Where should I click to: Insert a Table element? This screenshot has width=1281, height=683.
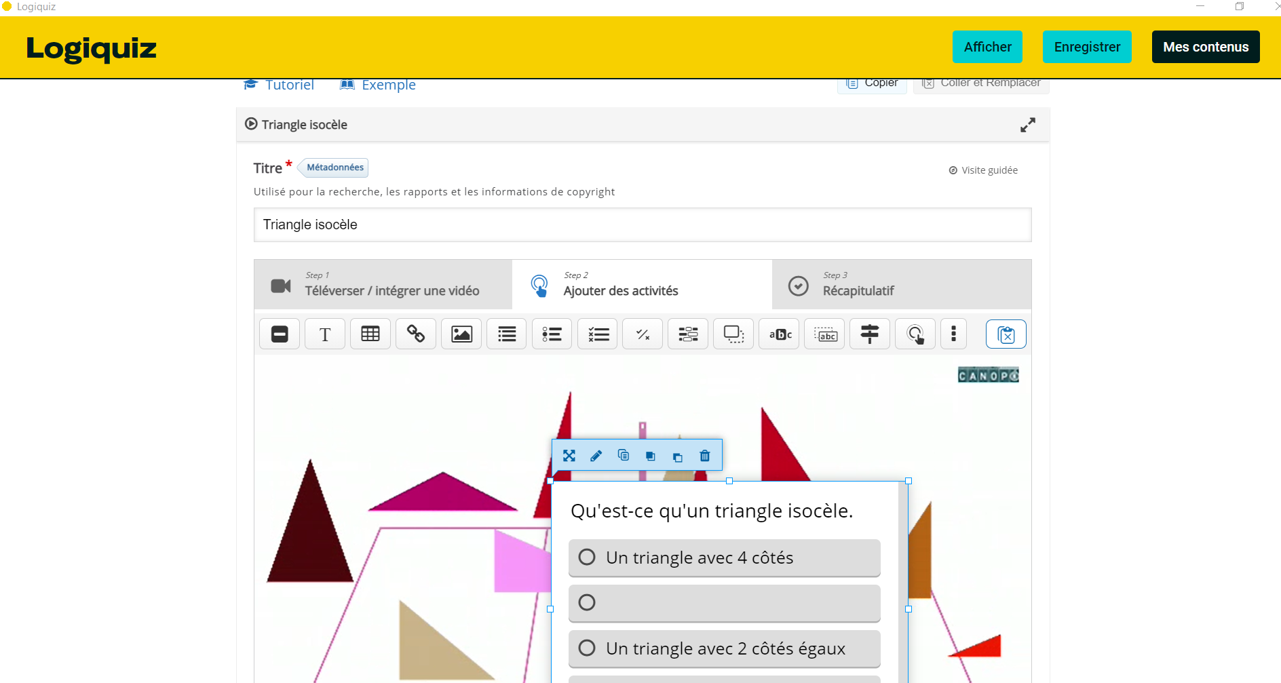click(x=370, y=334)
